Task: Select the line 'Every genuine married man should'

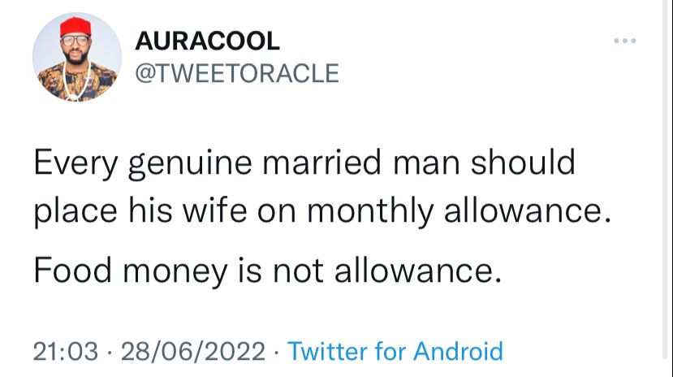Action: [304, 163]
